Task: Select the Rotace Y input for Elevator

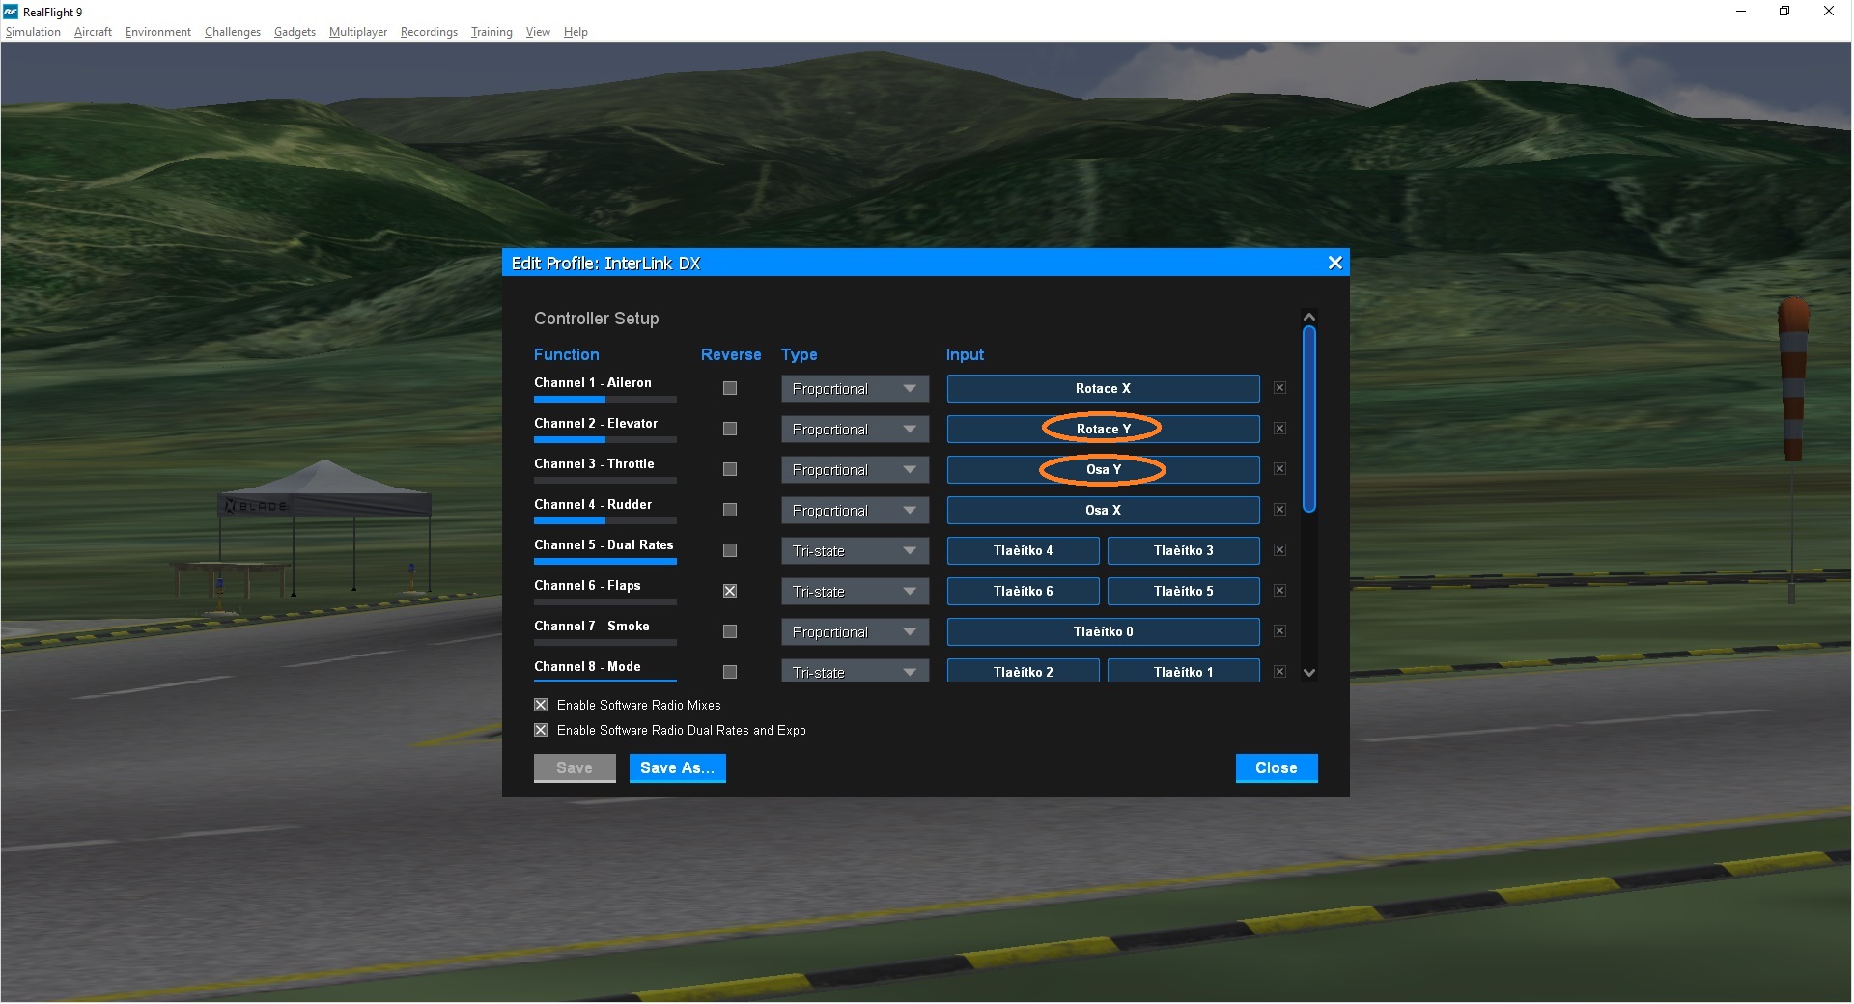Action: coord(1103,429)
